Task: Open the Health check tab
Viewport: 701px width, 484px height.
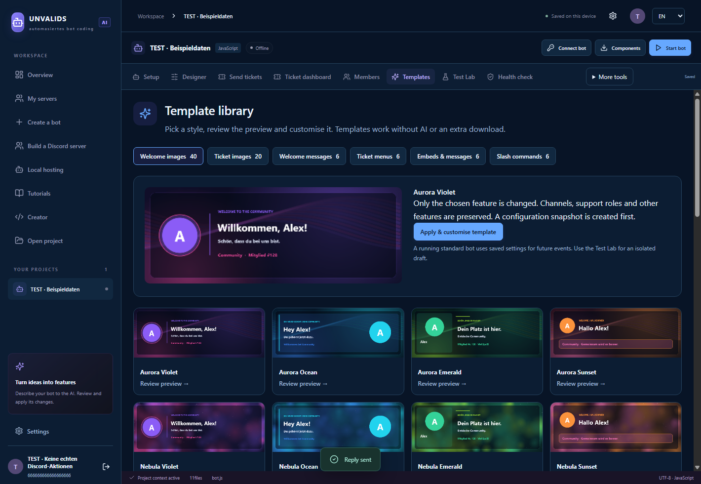Action: pos(510,77)
